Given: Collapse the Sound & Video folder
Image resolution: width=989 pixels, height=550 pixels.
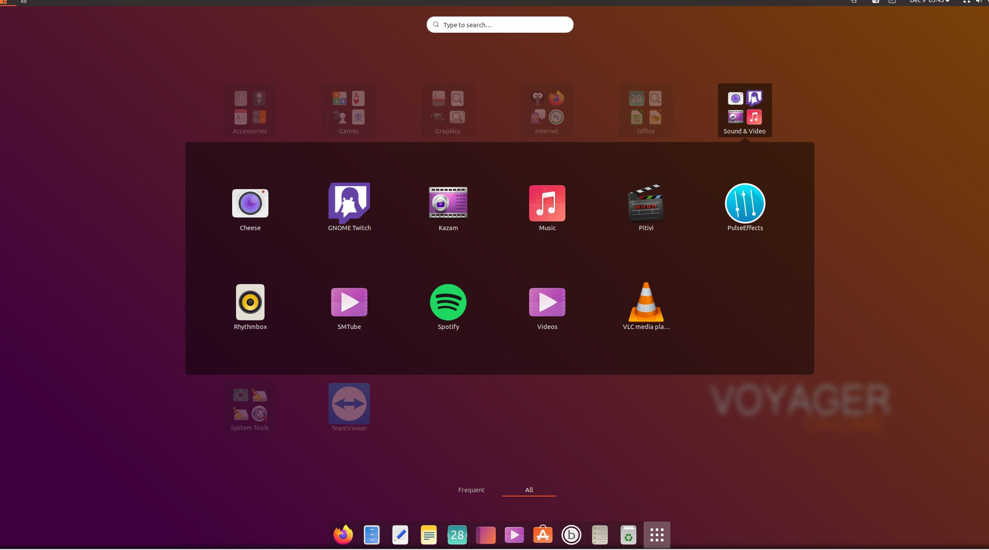Looking at the screenshot, I should 744,111.
